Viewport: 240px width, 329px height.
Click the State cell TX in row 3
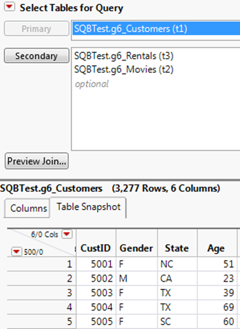pos(177,293)
